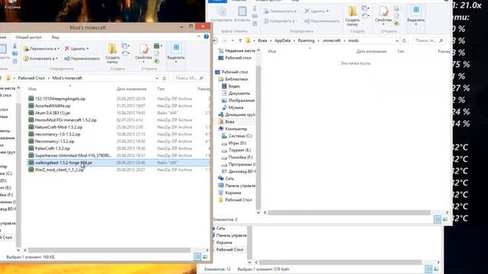Switch Mod's minecraft window to large icons view
The image size is (488, 274).
click(x=205, y=257)
